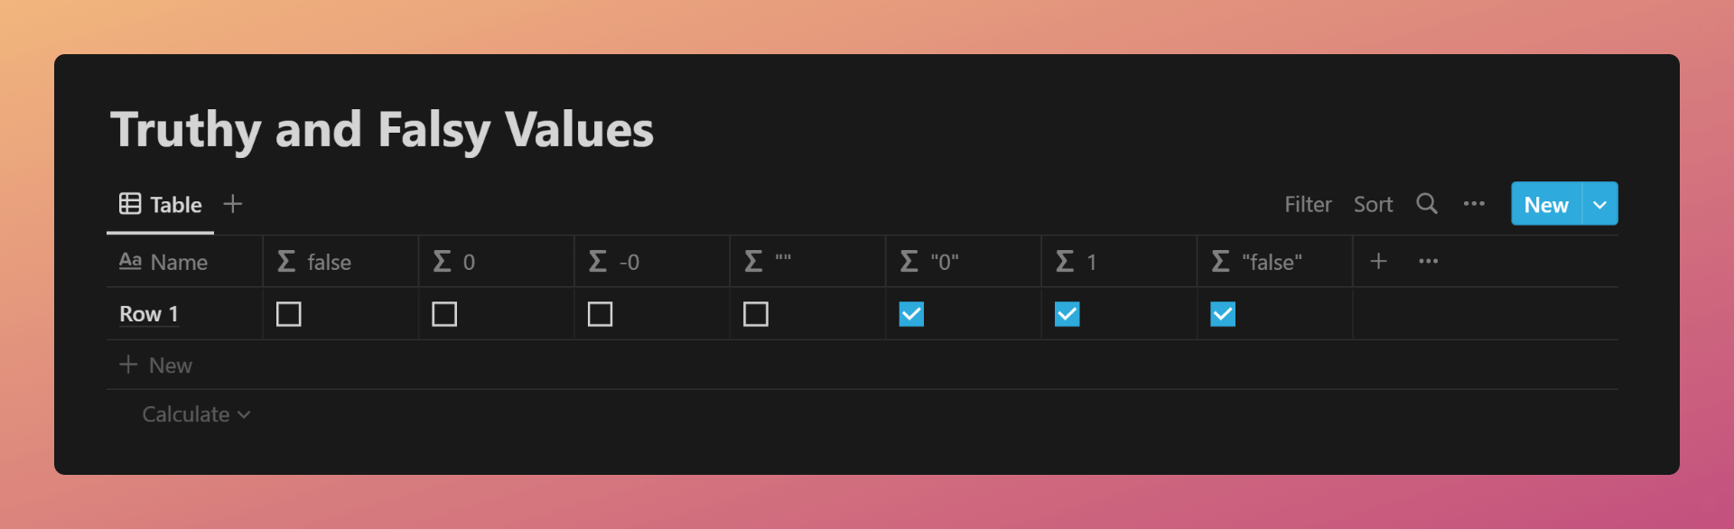This screenshot has width=1734, height=529.
Task: Add a new property column
Action: coord(1378,261)
